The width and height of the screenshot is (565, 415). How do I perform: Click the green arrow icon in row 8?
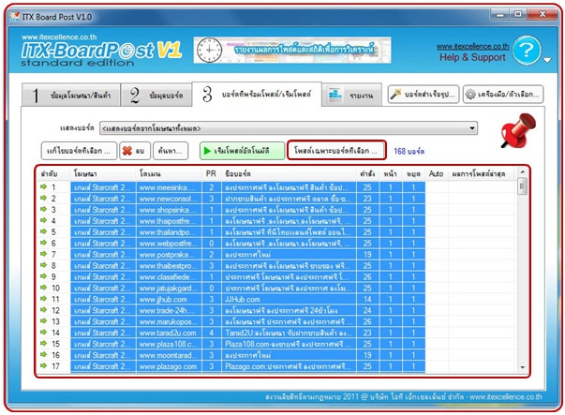pos(44,265)
